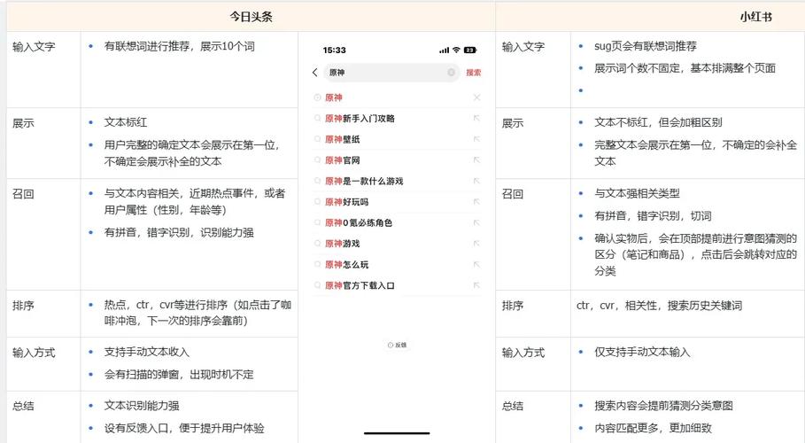Click the 15:33 time in the status bar
The image size is (805, 443).
[334, 50]
